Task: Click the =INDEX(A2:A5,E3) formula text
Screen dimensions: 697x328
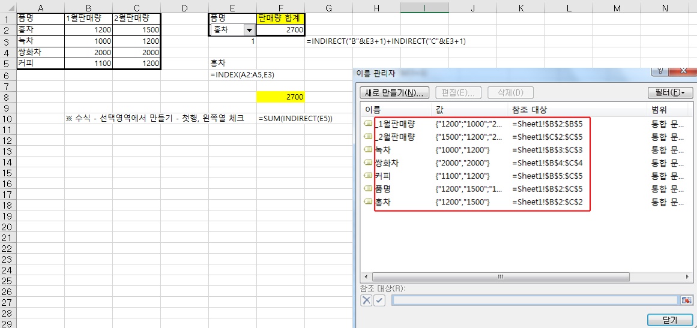Action: click(243, 75)
